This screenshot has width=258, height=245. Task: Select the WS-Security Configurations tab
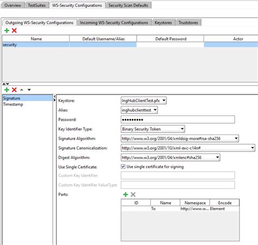click(77, 5)
